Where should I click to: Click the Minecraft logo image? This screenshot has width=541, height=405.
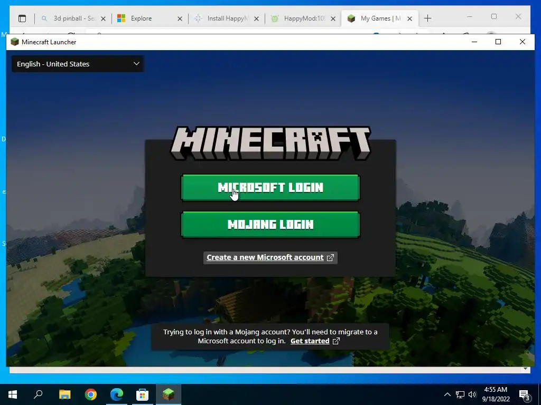pos(270,143)
